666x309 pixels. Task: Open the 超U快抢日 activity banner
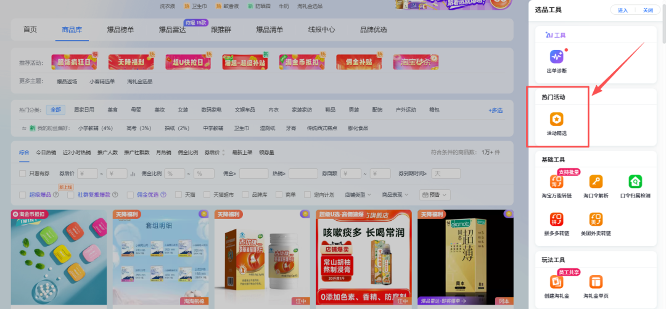(188, 62)
